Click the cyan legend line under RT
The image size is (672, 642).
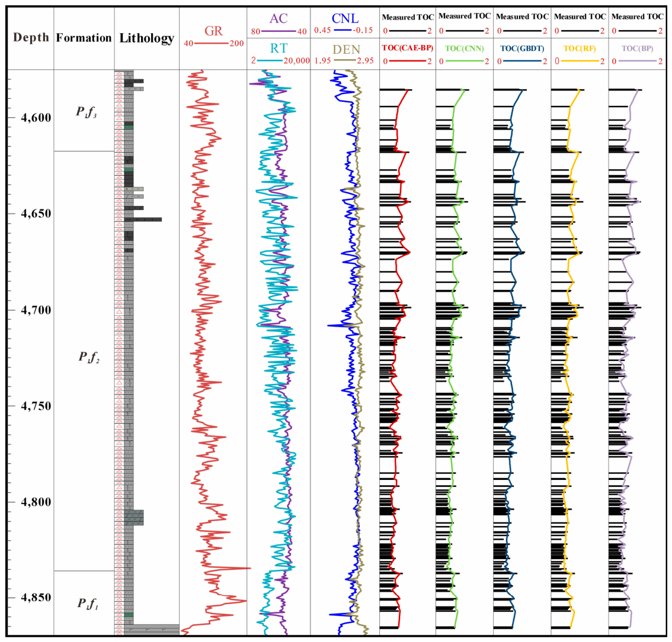coord(270,61)
